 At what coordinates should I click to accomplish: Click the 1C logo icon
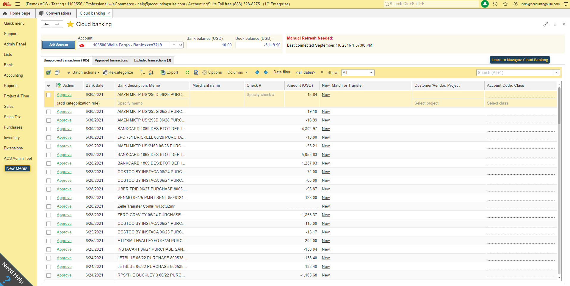point(7,4)
